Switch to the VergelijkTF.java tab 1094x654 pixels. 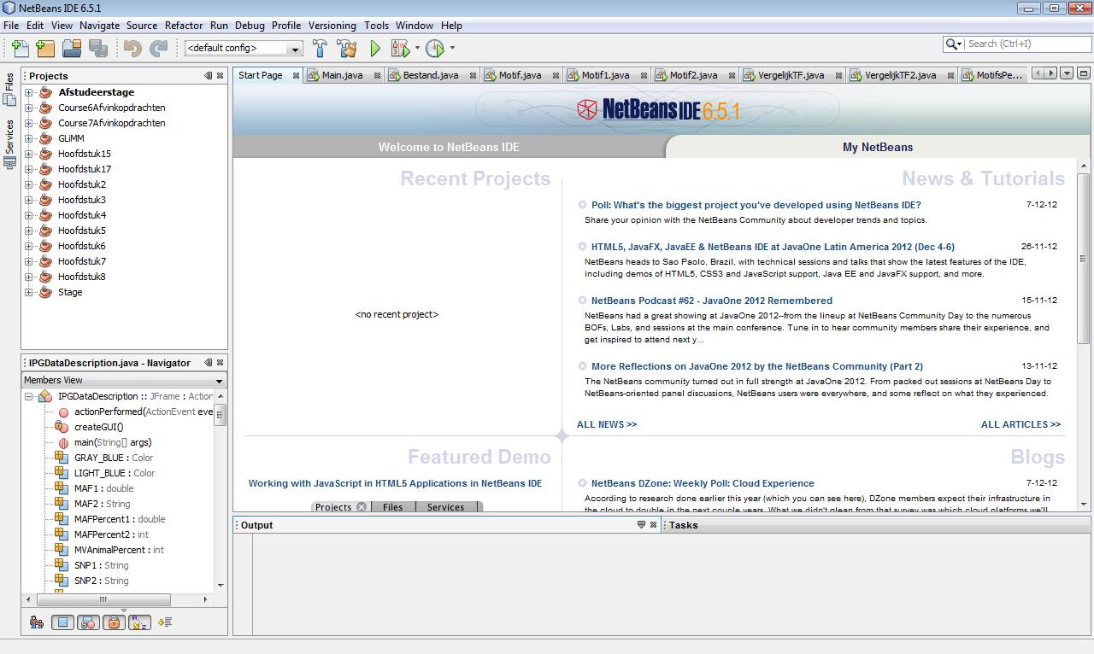(791, 75)
